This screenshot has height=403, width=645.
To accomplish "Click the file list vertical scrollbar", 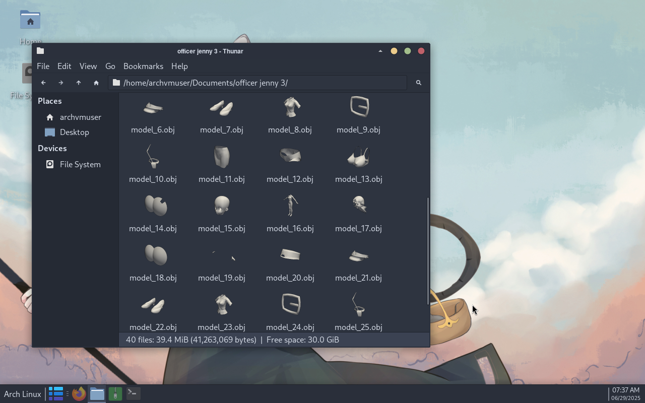I will click(x=428, y=251).
